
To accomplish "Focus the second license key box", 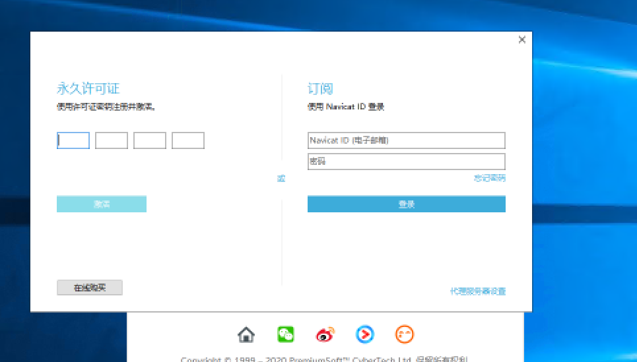I will click(112, 140).
